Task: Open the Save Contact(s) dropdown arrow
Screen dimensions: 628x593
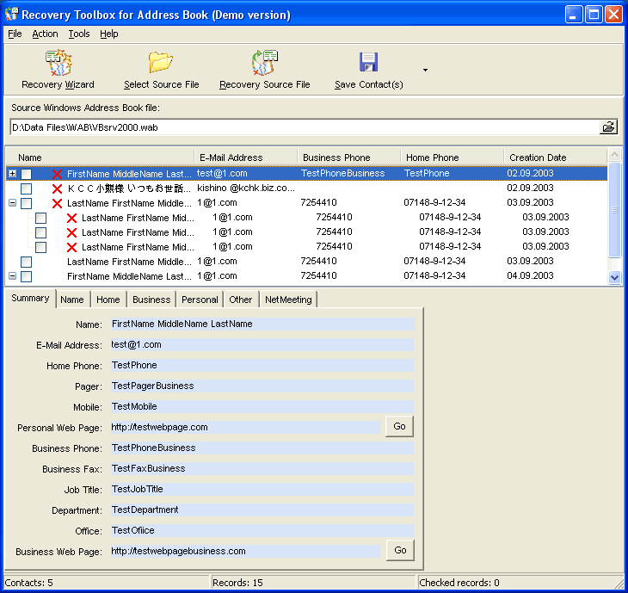Action: pos(425,71)
